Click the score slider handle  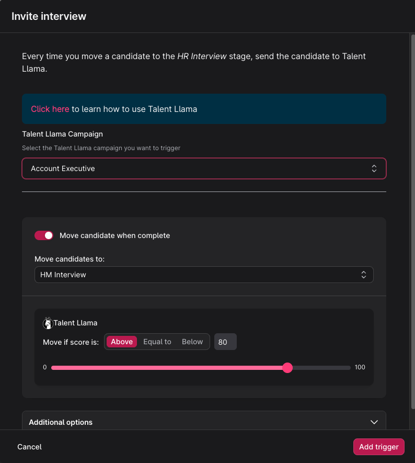pyautogui.click(x=287, y=368)
